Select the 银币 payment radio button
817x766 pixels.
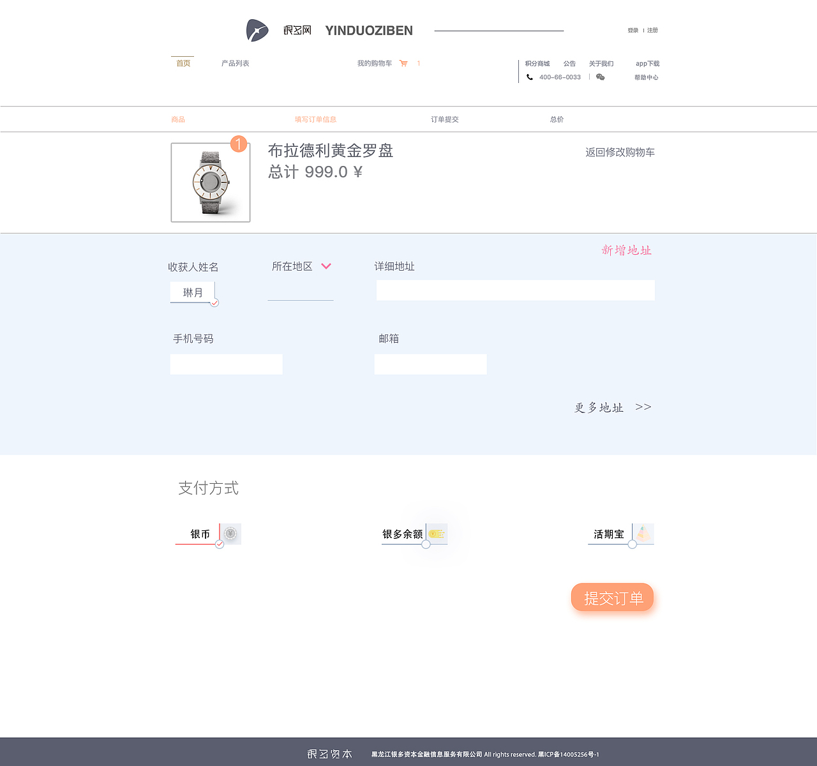pyautogui.click(x=219, y=545)
